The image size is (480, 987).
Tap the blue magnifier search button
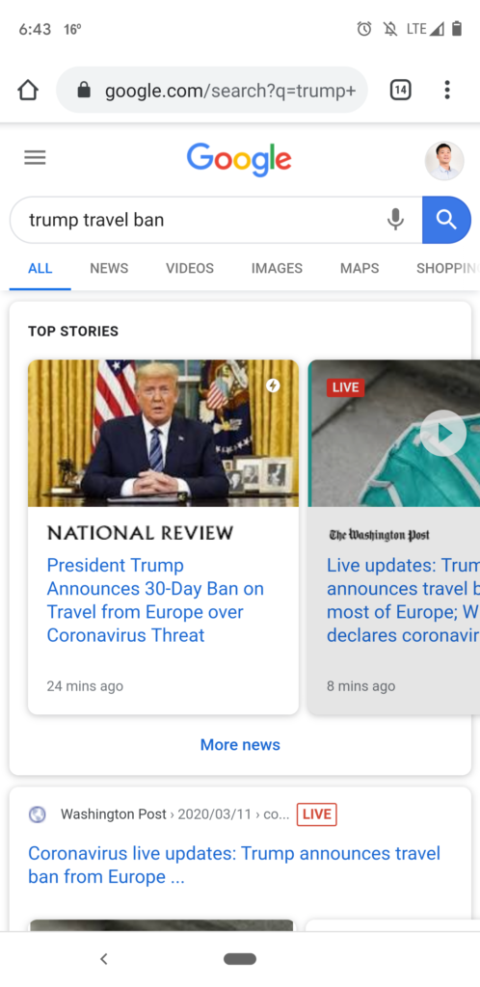[x=446, y=220]
